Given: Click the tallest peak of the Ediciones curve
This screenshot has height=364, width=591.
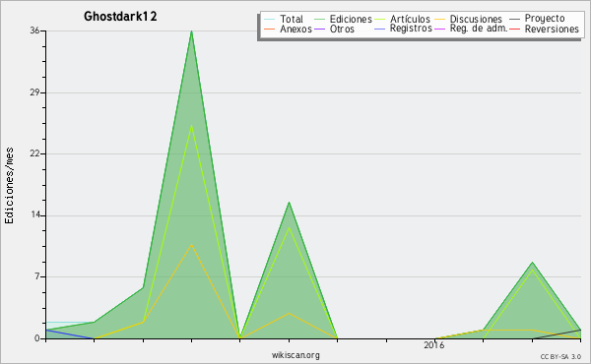Looking at the screenshot, I should tap(191, 31).
